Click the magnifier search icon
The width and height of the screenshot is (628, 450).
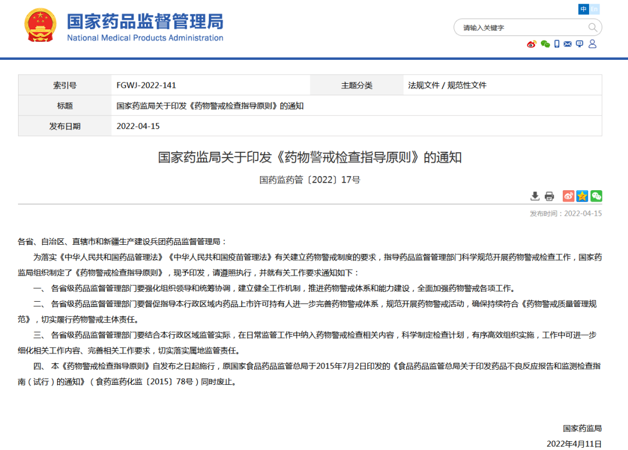click(x=593, y=28)
